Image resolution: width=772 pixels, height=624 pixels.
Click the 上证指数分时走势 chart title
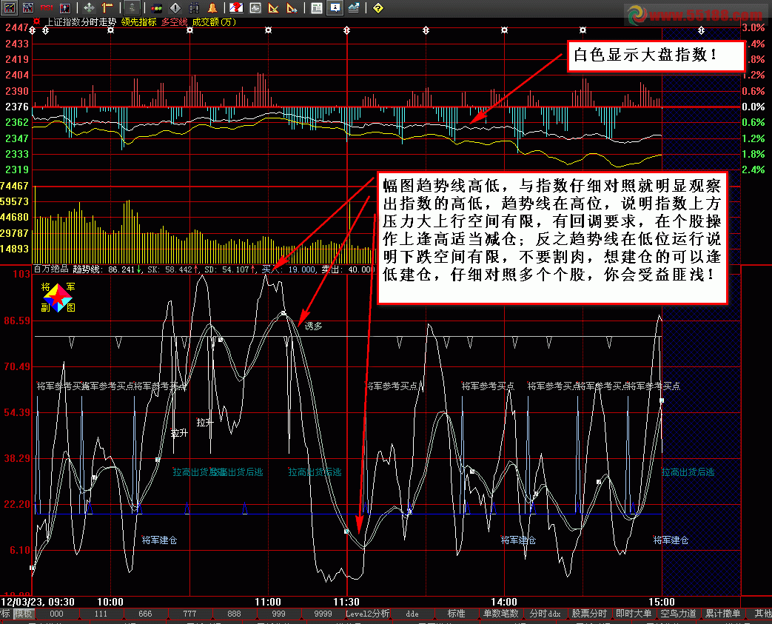click(81, 22)
